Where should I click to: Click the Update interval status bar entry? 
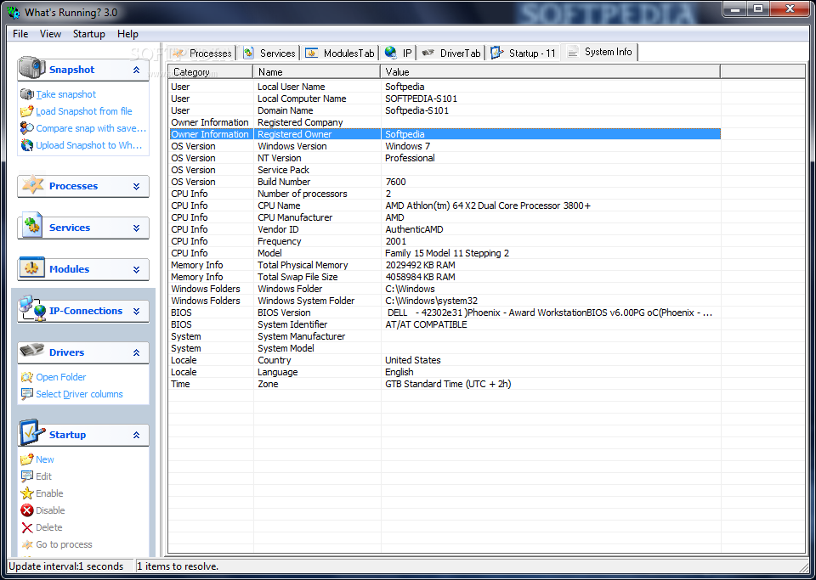tap(70, 566)
